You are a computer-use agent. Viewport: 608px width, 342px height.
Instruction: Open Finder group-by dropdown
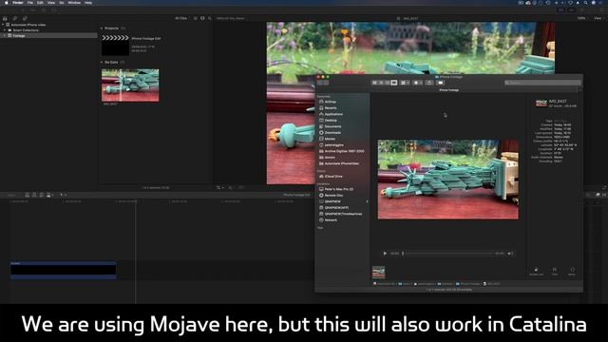[x=405, y=83]
